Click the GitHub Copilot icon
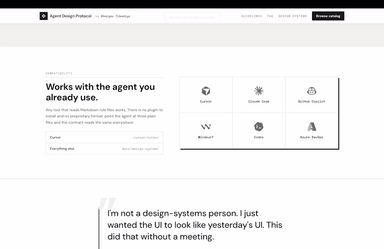The height and width of the screenshot is (249, 384). pyautogui.click(x=311, y=91)
